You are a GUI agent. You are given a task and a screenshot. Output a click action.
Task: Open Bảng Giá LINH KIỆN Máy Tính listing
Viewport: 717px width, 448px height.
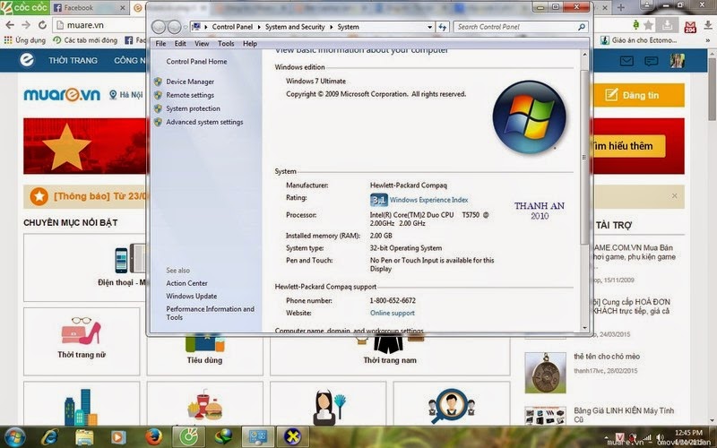click(x=624, y=415)
